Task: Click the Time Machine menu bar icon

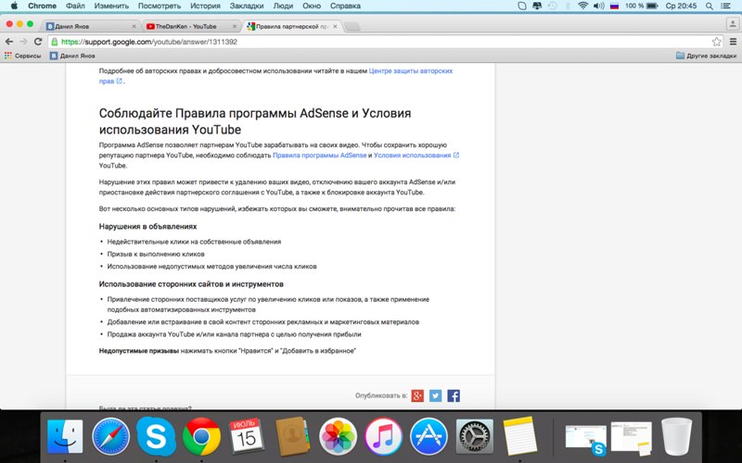Action: point(552,6)
